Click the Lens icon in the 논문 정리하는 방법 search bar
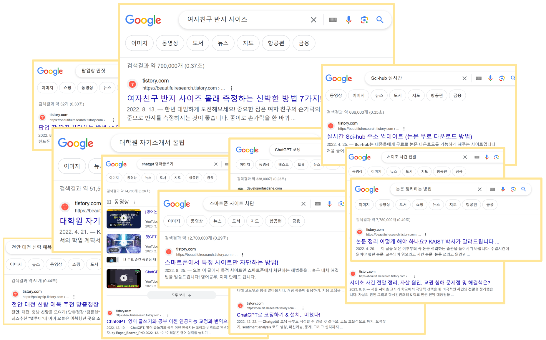The height and width of the screenshot is (340, 546). pyautogui.click(x=513, y=189)
